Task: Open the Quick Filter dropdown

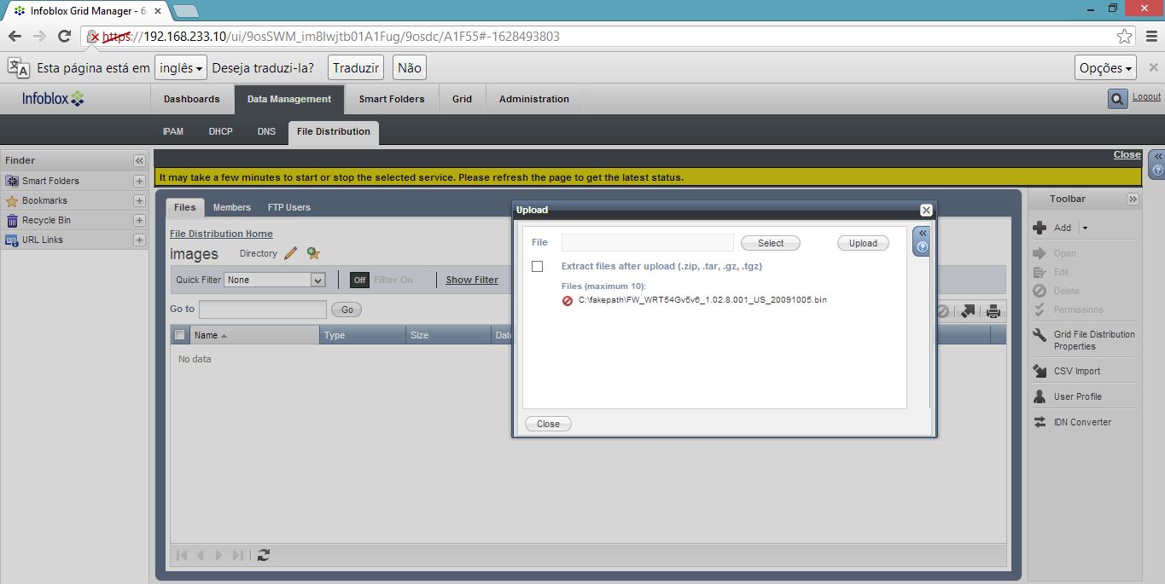Action: pyautogui.click(x=317, y=279)
